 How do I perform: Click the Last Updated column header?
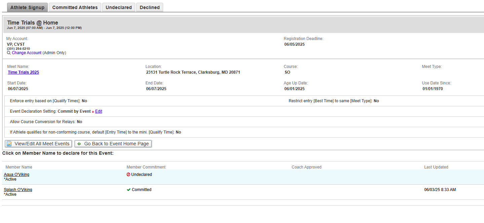point(436,167)
